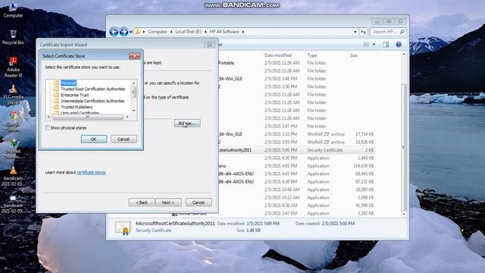Select the Enterprise Trust folder icon
Screen dimensions: 485x273
(x=56, y=95)
